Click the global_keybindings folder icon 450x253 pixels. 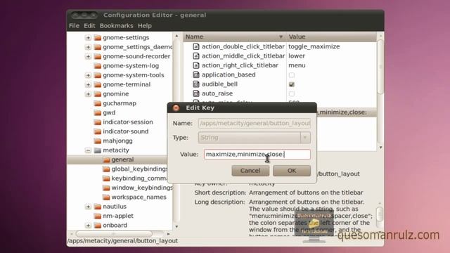[x=106, y=169]
